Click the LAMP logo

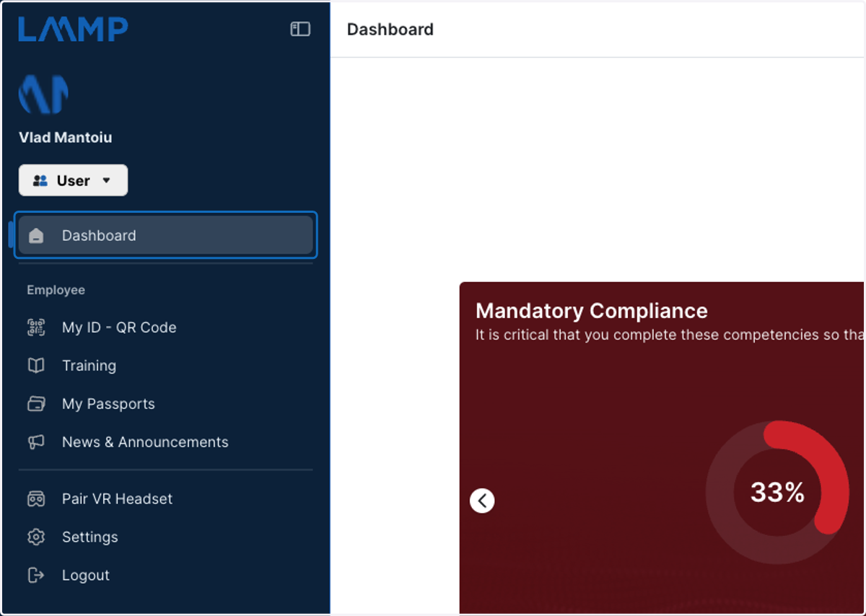point(73,30)
